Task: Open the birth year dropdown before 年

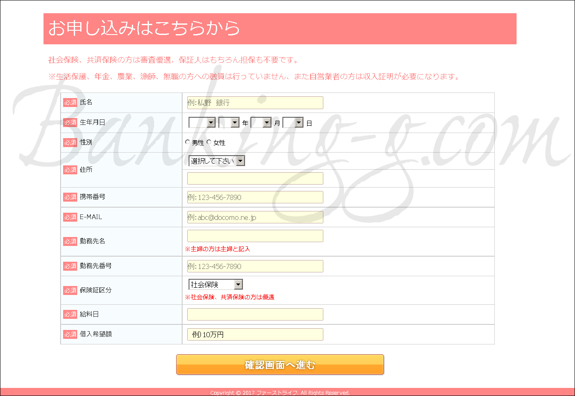Action: (x=229, y=123)
